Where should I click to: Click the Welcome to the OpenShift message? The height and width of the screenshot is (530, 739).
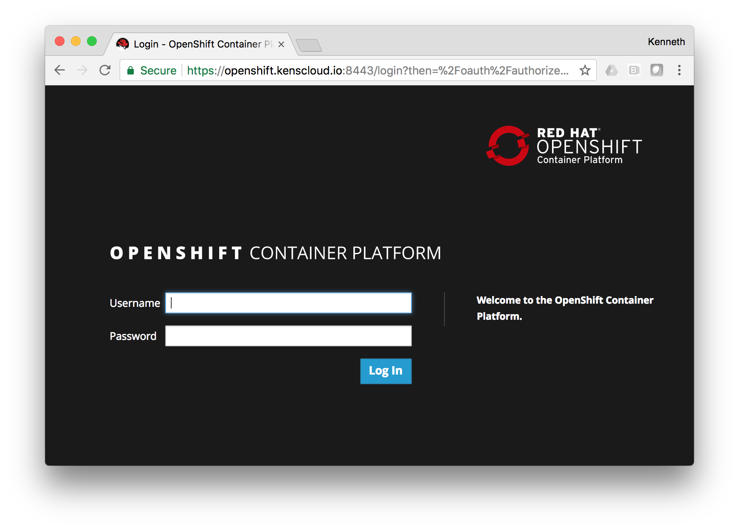[565, 308]
